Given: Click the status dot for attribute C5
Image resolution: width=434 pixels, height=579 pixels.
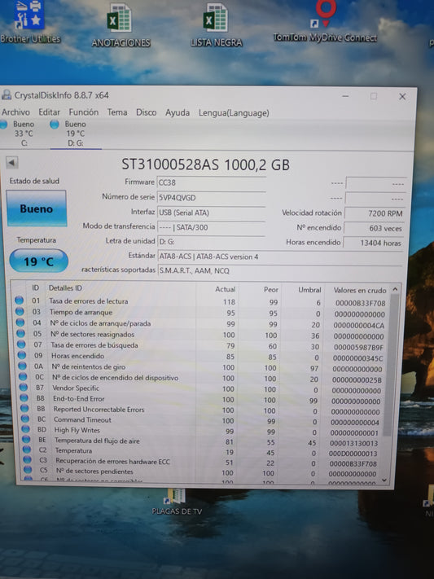Looking at the screenshot, I should click(x=28, y=470).
